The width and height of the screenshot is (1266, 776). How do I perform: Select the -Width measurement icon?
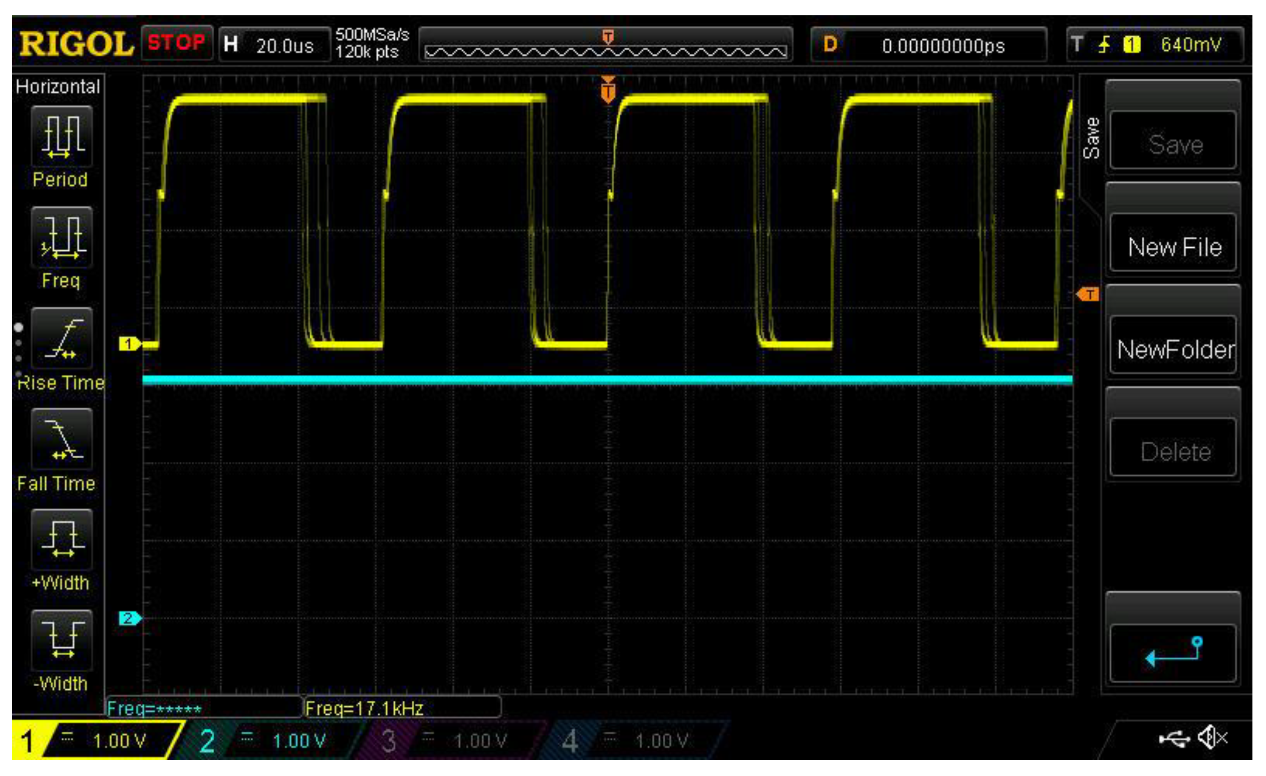click(x=62, y=641)
